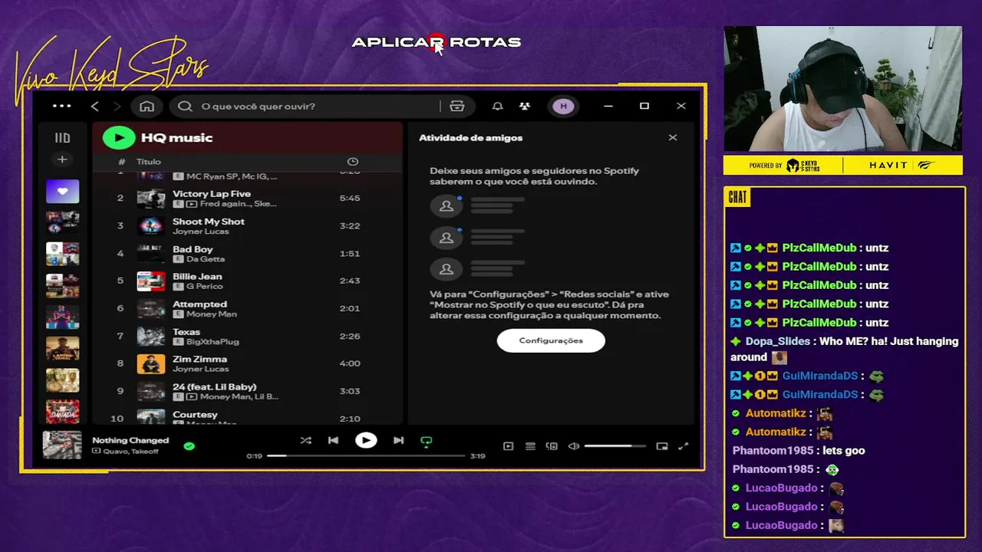Toggle the green saved-to-library checkmark
Screen dimensions: 982x552
tap(189, 445)
